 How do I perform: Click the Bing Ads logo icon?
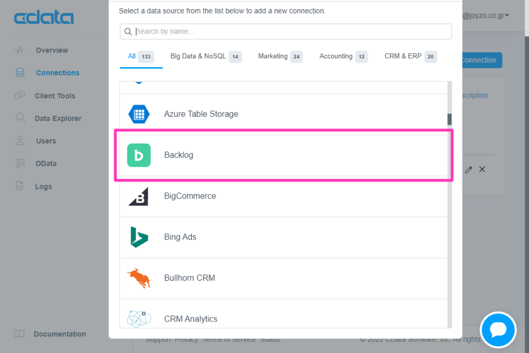tap(139, 237)
